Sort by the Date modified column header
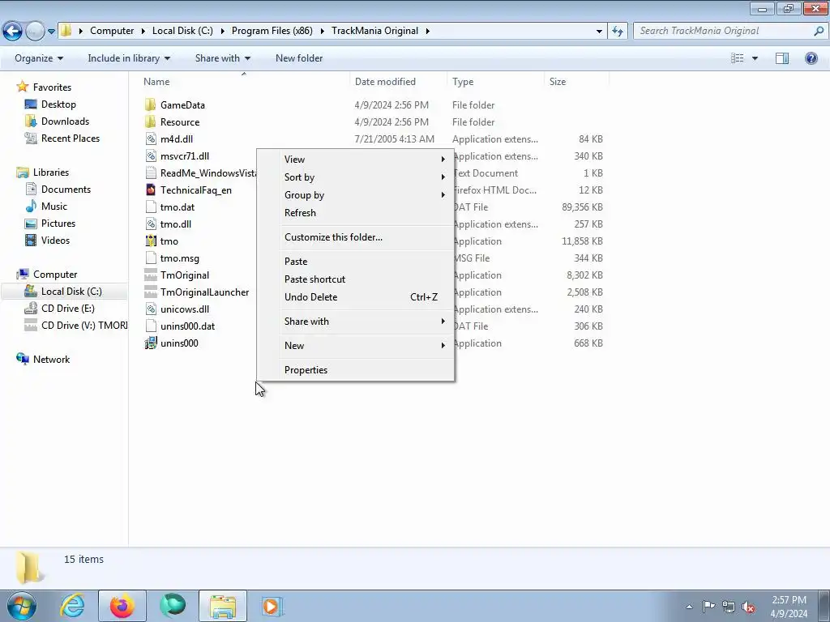 tap(385, 82)
